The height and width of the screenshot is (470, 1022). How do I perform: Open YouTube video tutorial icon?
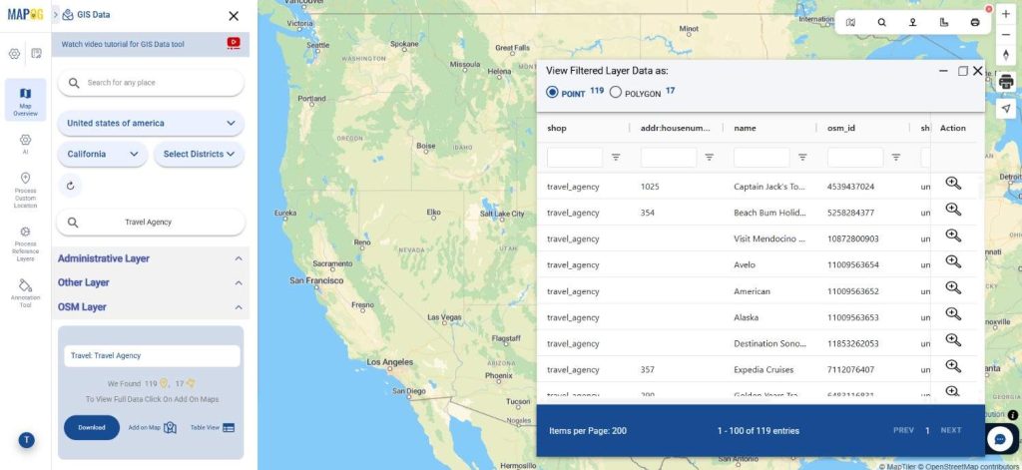point(234,43)
